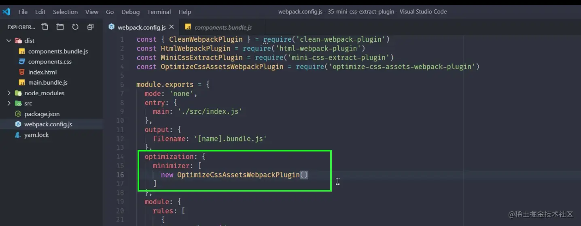The width and height of the screenshot is (581, 226).
Task: Click 'OptimizeCssAssetsWebpackPlugin' on line 16
Action: point(238,175)
